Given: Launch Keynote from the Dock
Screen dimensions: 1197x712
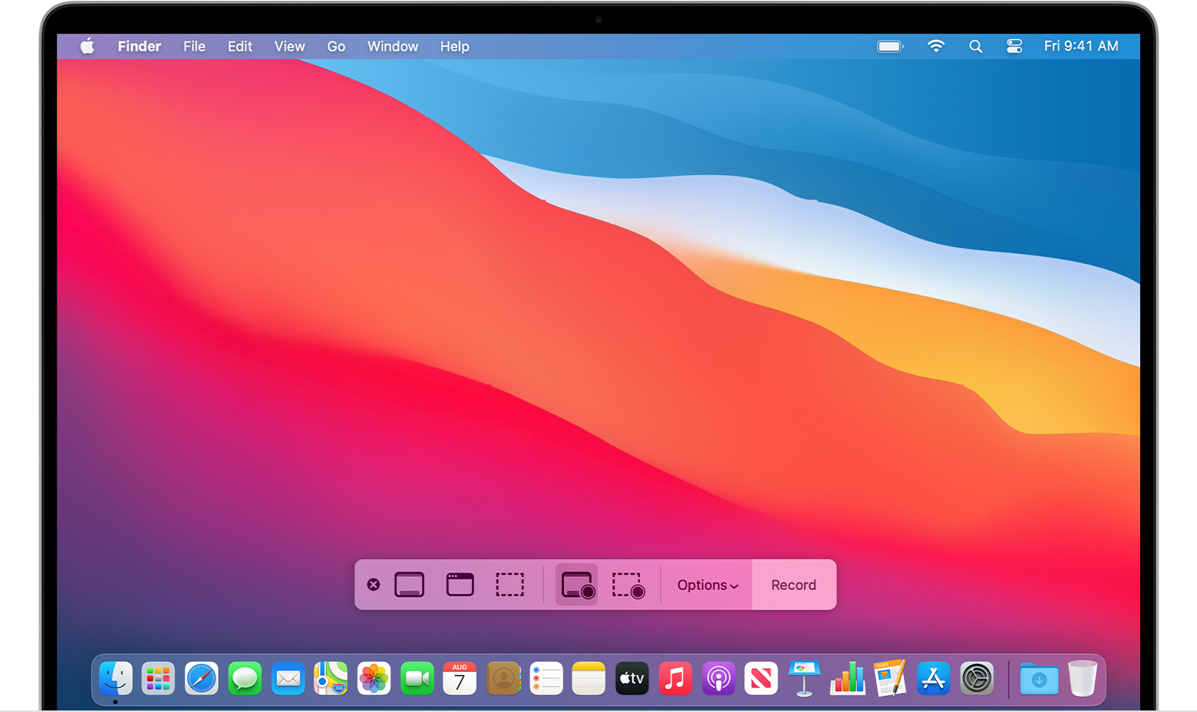Looking at the screenshot, I should click(803, 678).
